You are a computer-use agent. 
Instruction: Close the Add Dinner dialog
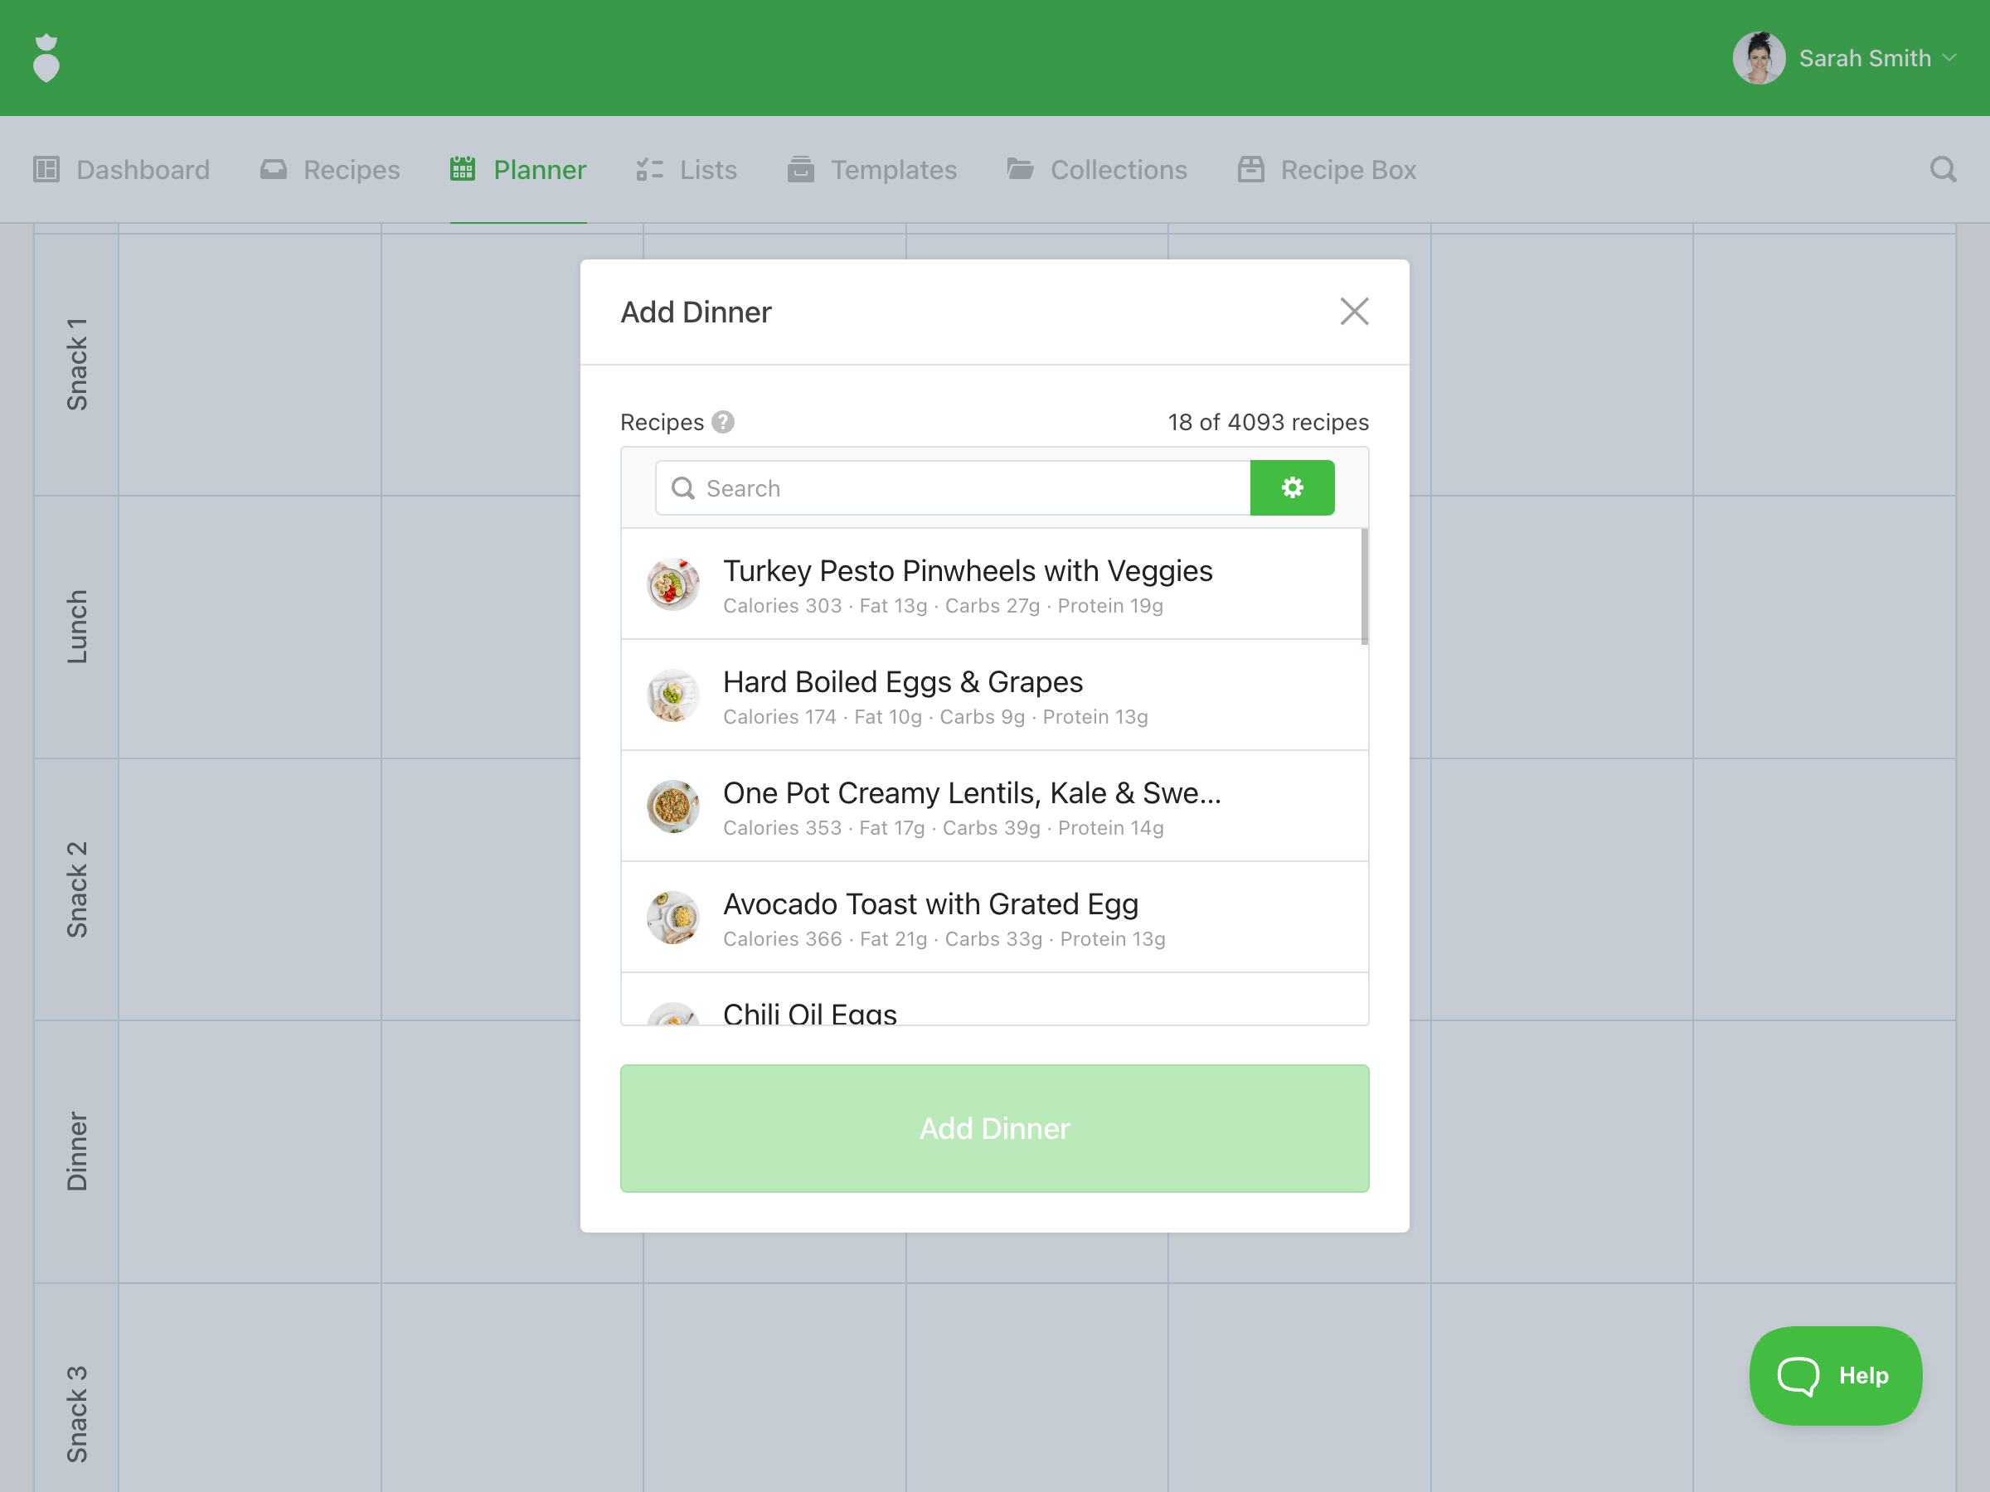click(1353, 312)
